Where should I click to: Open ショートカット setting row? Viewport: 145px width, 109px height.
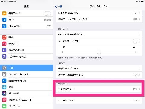point(99,101)
